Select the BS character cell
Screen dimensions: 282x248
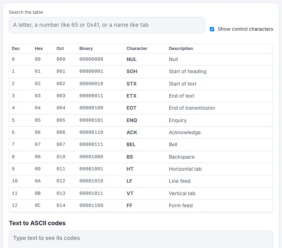point(130,157)
